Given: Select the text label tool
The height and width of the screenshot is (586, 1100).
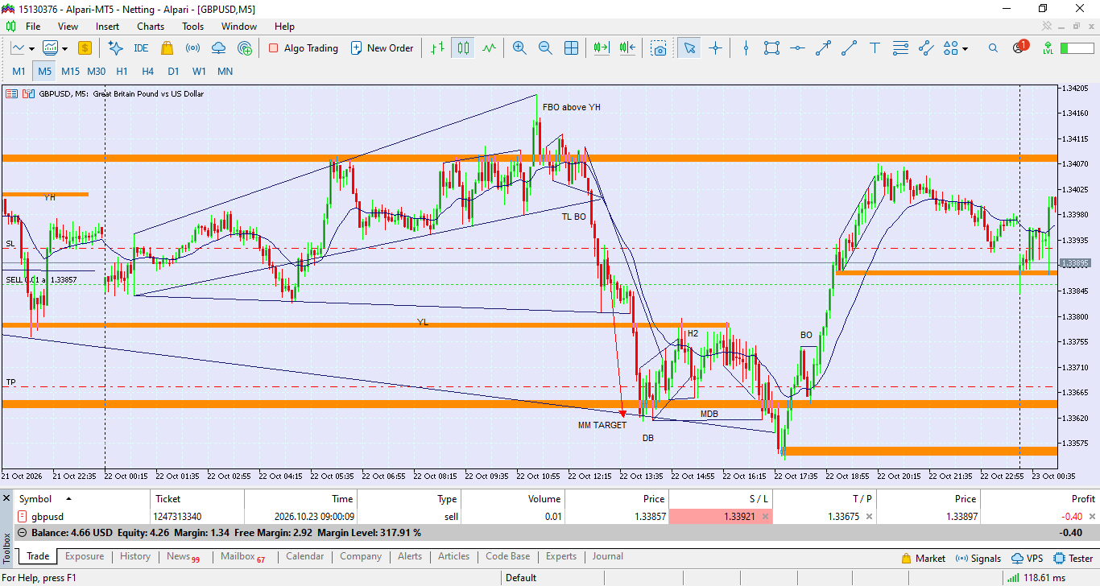Looking at the screenshot, I should pyautogui.click(x=875, y=48).
